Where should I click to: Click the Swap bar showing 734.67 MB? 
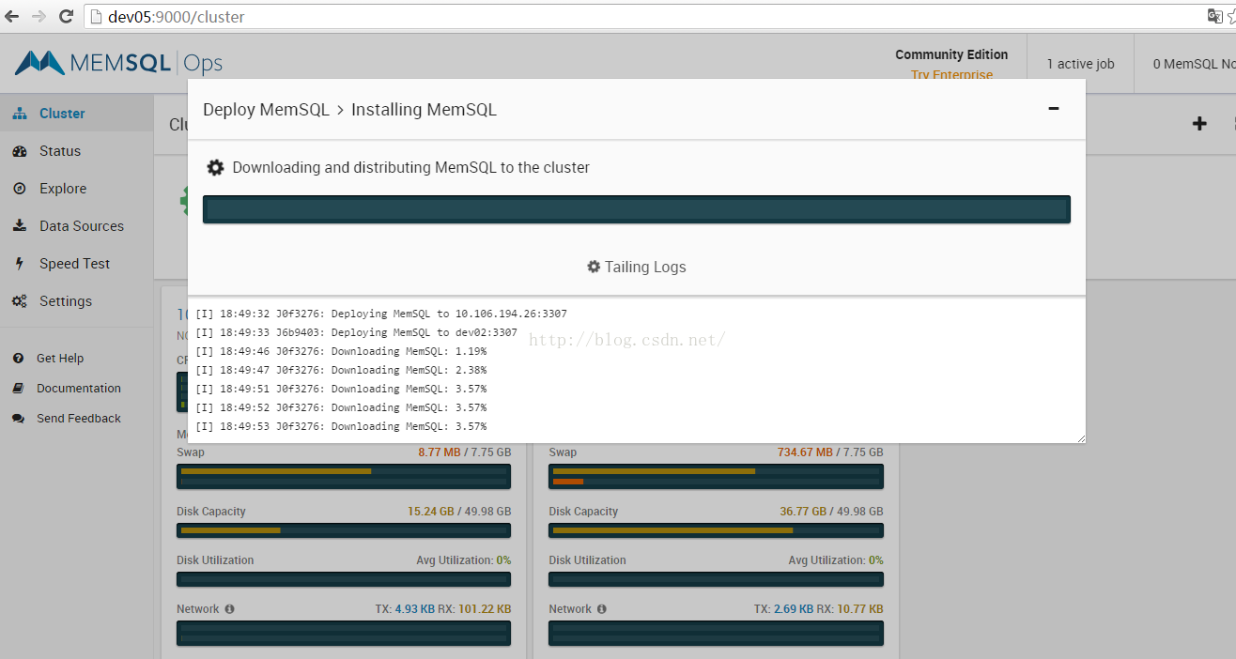716,476
